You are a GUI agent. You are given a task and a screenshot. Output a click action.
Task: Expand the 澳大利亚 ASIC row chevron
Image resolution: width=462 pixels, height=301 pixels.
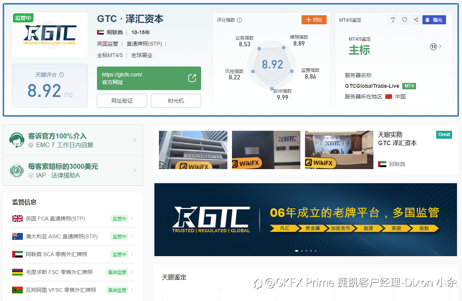pyautogui.click(x=132, y=236)
